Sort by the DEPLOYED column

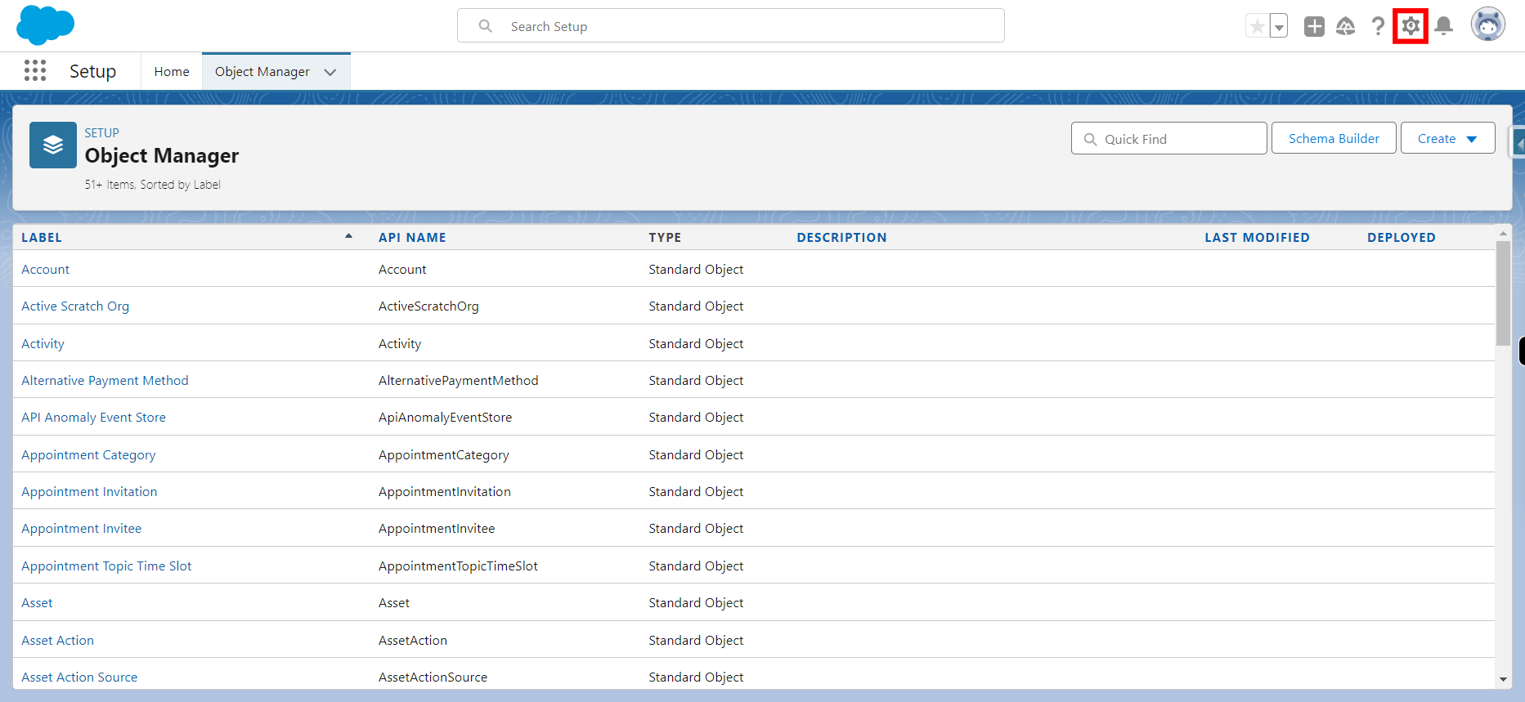[1402, 237]
